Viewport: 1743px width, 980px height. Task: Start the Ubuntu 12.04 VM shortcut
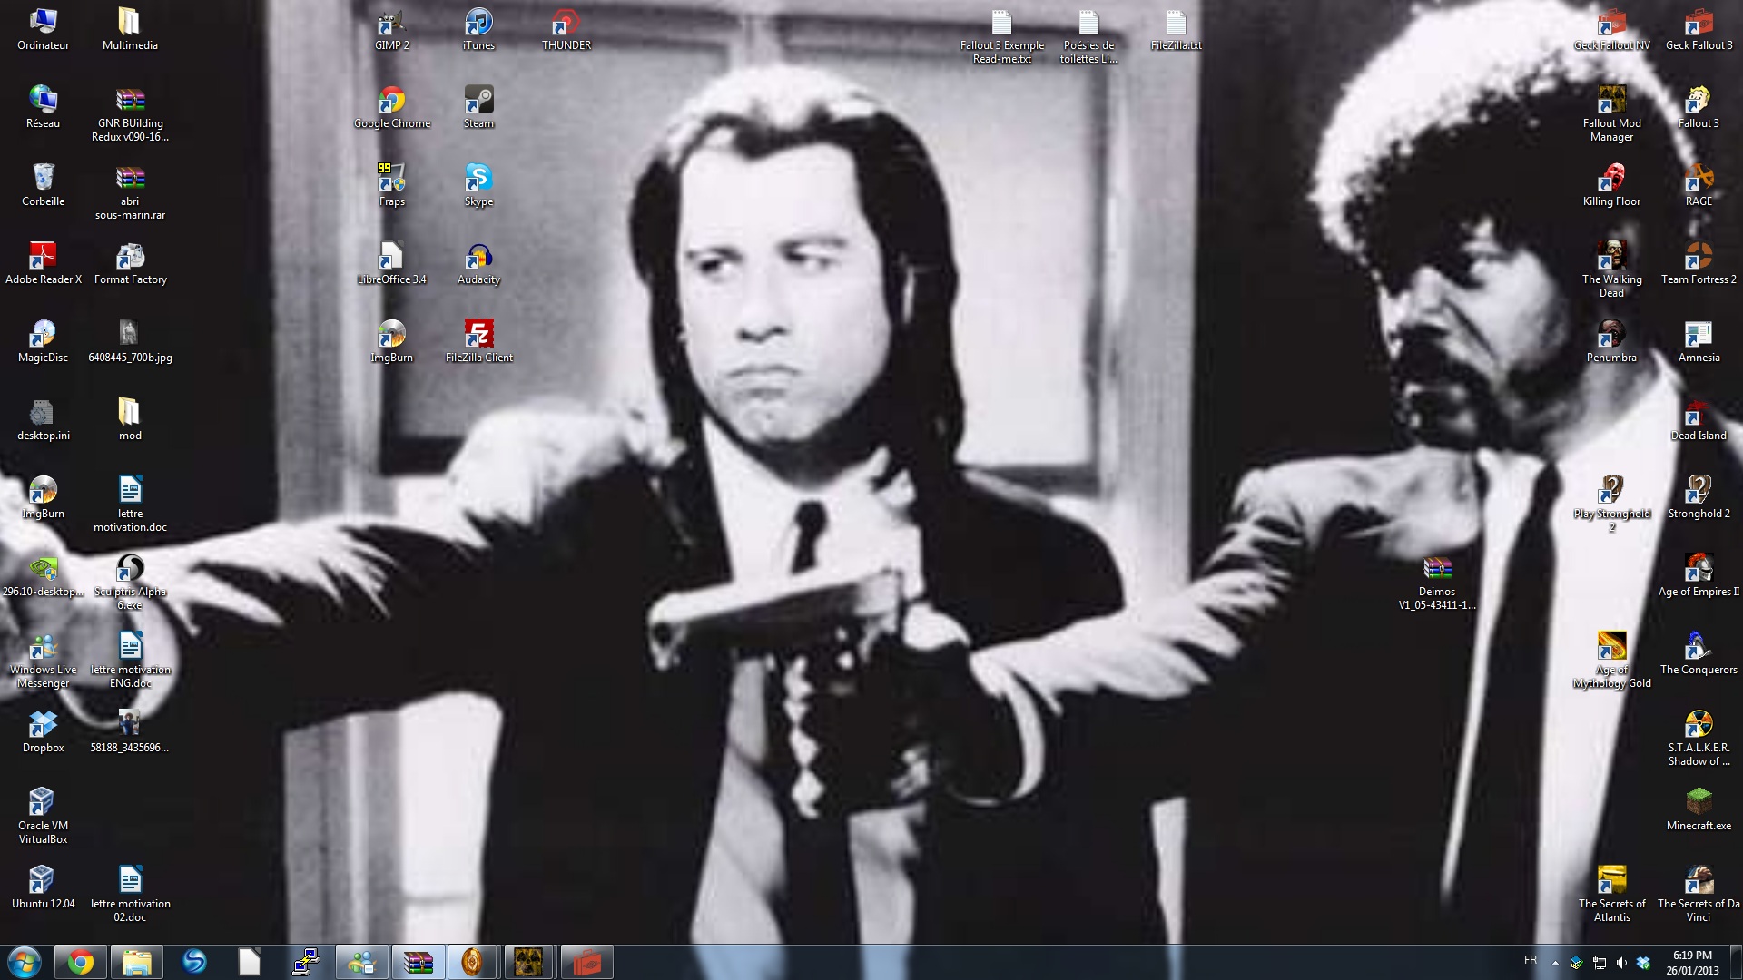click(43, 887)
